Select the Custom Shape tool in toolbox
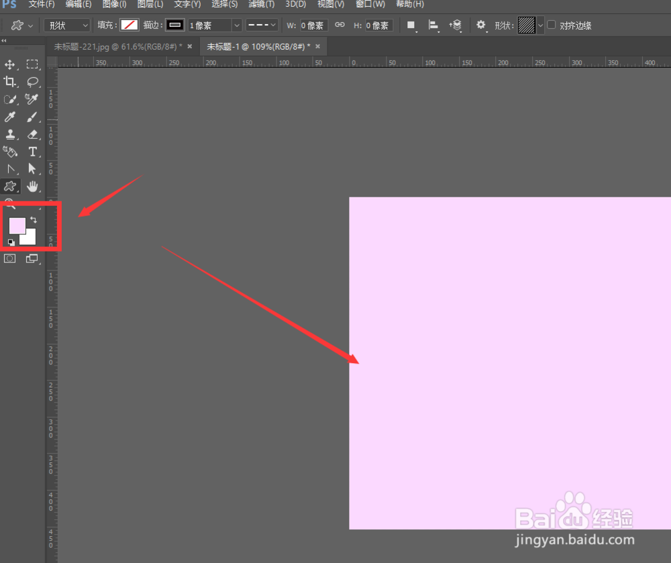Image resolution: width=671 pixels, height=563 pixels. pyautogui.click(x=10, y=187)
